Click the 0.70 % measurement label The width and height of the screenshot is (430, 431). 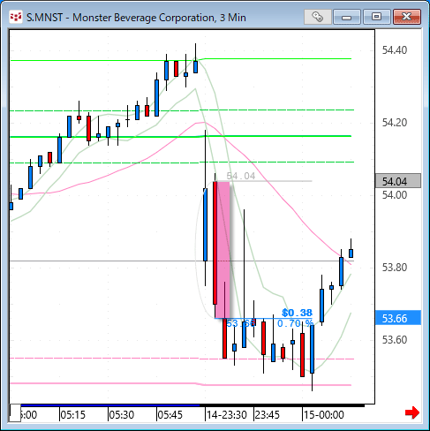pyautogui.click(x=295, y=323)
